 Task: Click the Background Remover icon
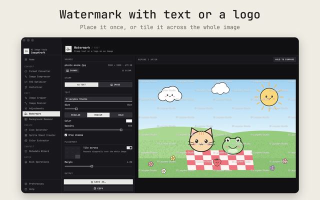(26, 119)
